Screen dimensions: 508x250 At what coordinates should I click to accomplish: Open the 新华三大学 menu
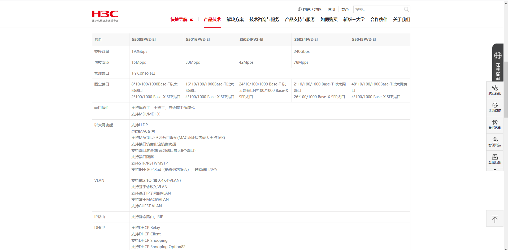354,19
